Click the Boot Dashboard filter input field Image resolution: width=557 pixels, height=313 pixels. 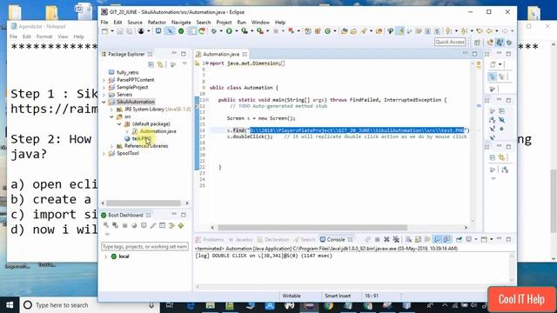tap(144, 246)
